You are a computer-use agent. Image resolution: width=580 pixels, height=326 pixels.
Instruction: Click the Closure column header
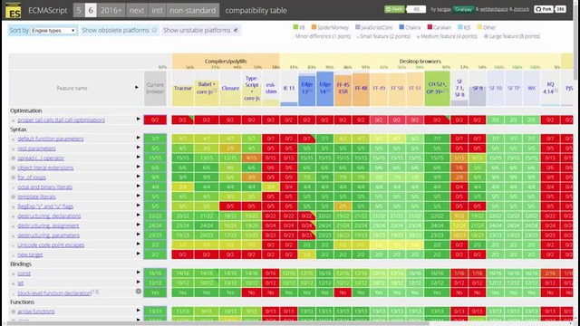pos(230,88)
